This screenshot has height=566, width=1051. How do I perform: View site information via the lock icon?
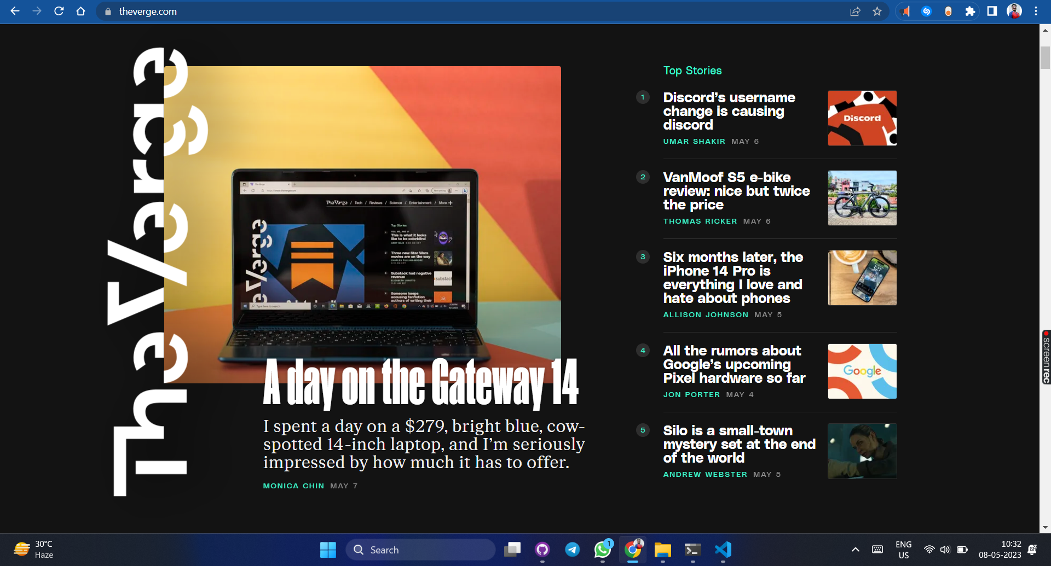click(x=108, y=11)
